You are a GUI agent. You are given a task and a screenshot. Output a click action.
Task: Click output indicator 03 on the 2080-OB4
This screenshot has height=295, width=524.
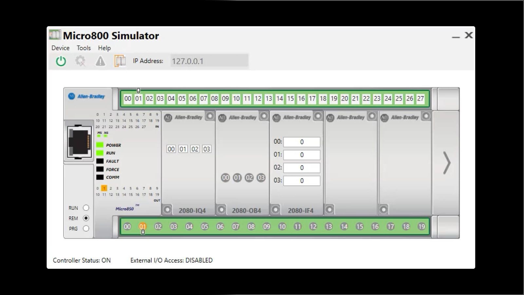pyautogui.click(x=261, y=178)
